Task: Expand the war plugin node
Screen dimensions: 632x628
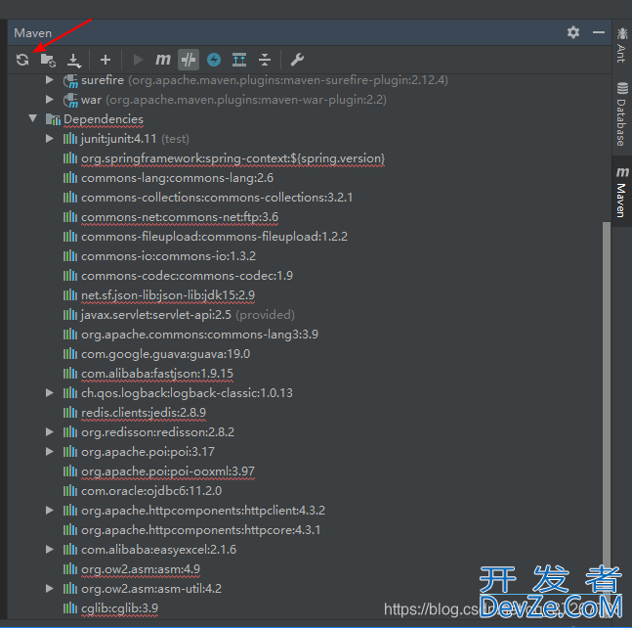Action: [50, 99]
